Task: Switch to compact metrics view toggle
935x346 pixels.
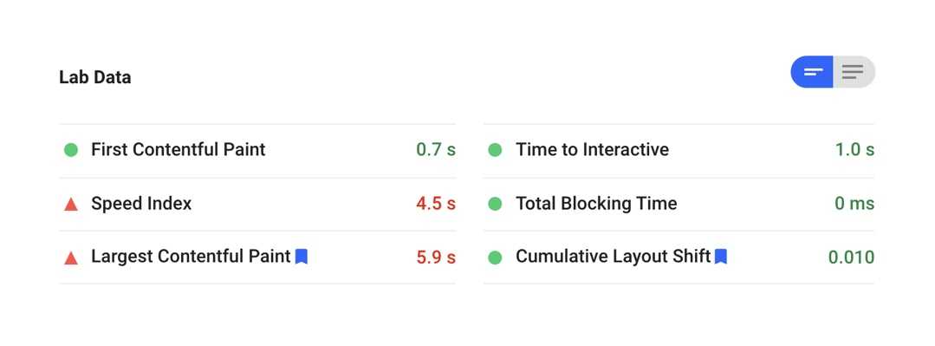Action: click(812, 72)
